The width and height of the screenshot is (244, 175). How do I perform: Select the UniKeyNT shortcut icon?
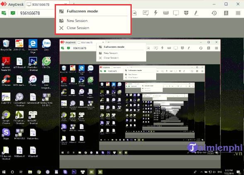tap(33, 117)
